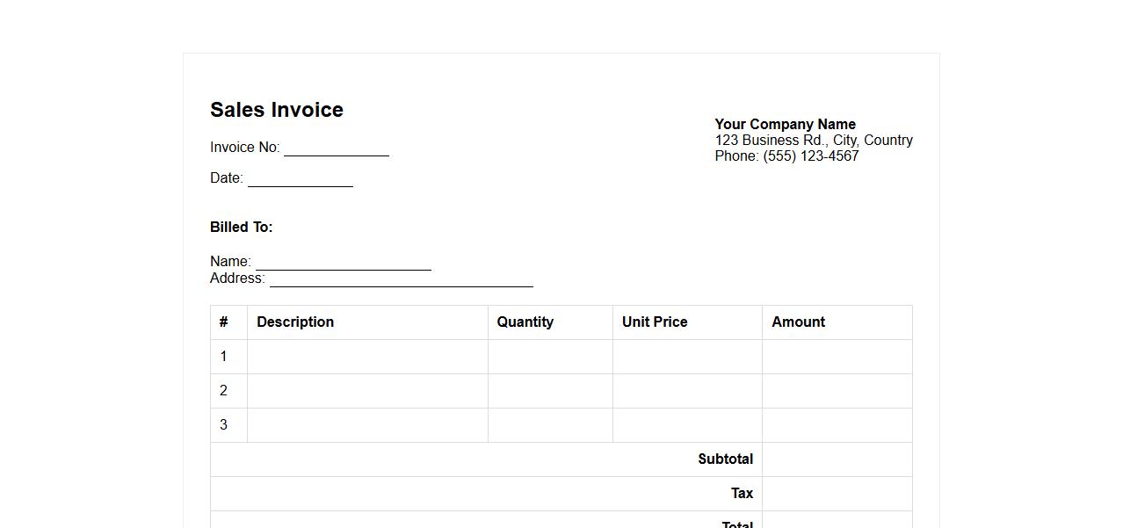This screenshot has width=1123, height=528.
Task: Select the Sales Invoice heading
Action: point(277,110)
